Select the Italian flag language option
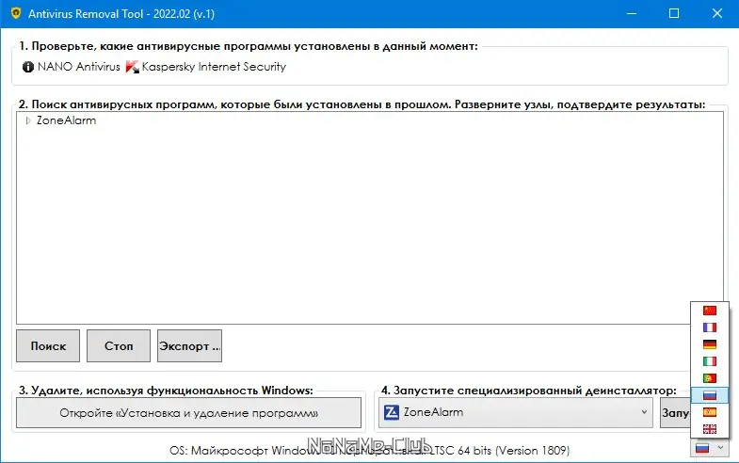 tap(709, 361)
